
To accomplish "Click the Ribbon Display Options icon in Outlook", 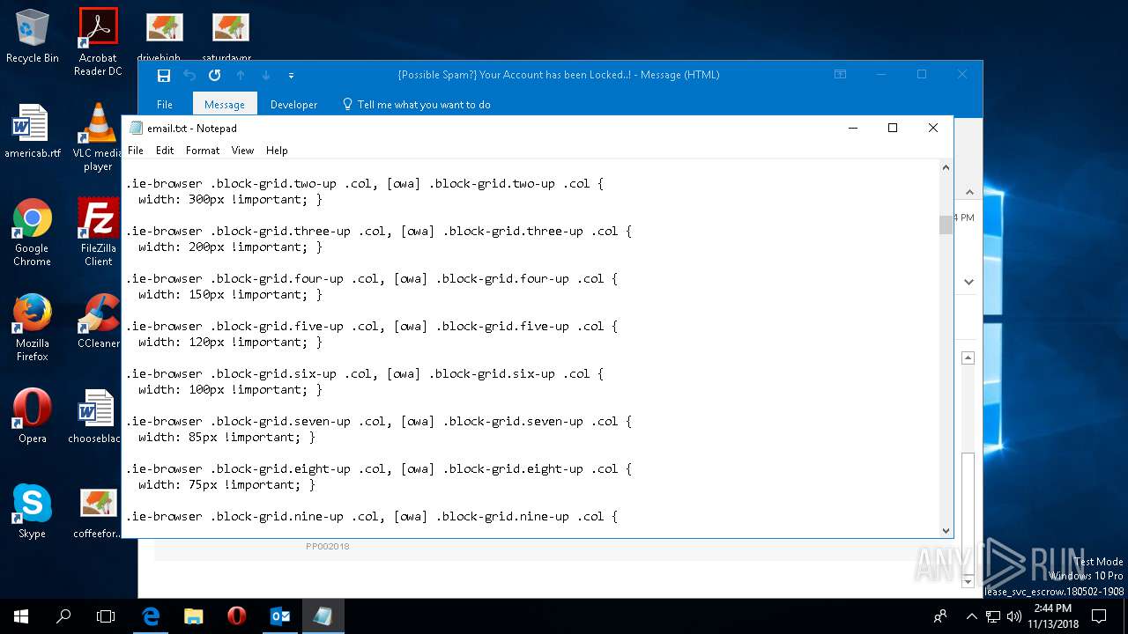I will (x=841, y=75).
